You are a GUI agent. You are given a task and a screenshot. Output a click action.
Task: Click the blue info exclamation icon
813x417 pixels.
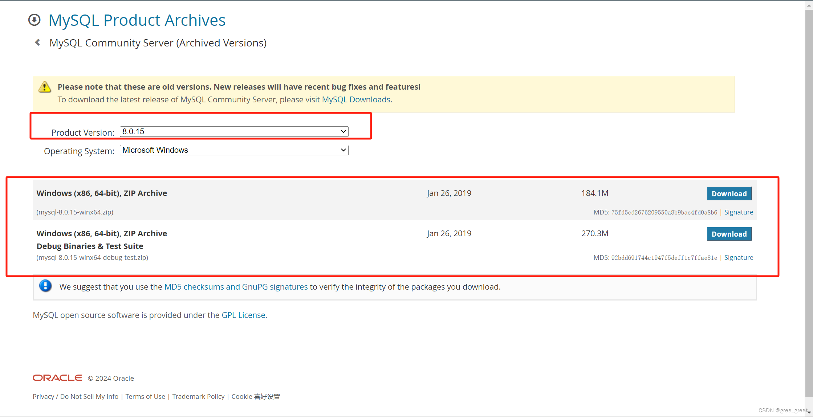pos(45,286)
